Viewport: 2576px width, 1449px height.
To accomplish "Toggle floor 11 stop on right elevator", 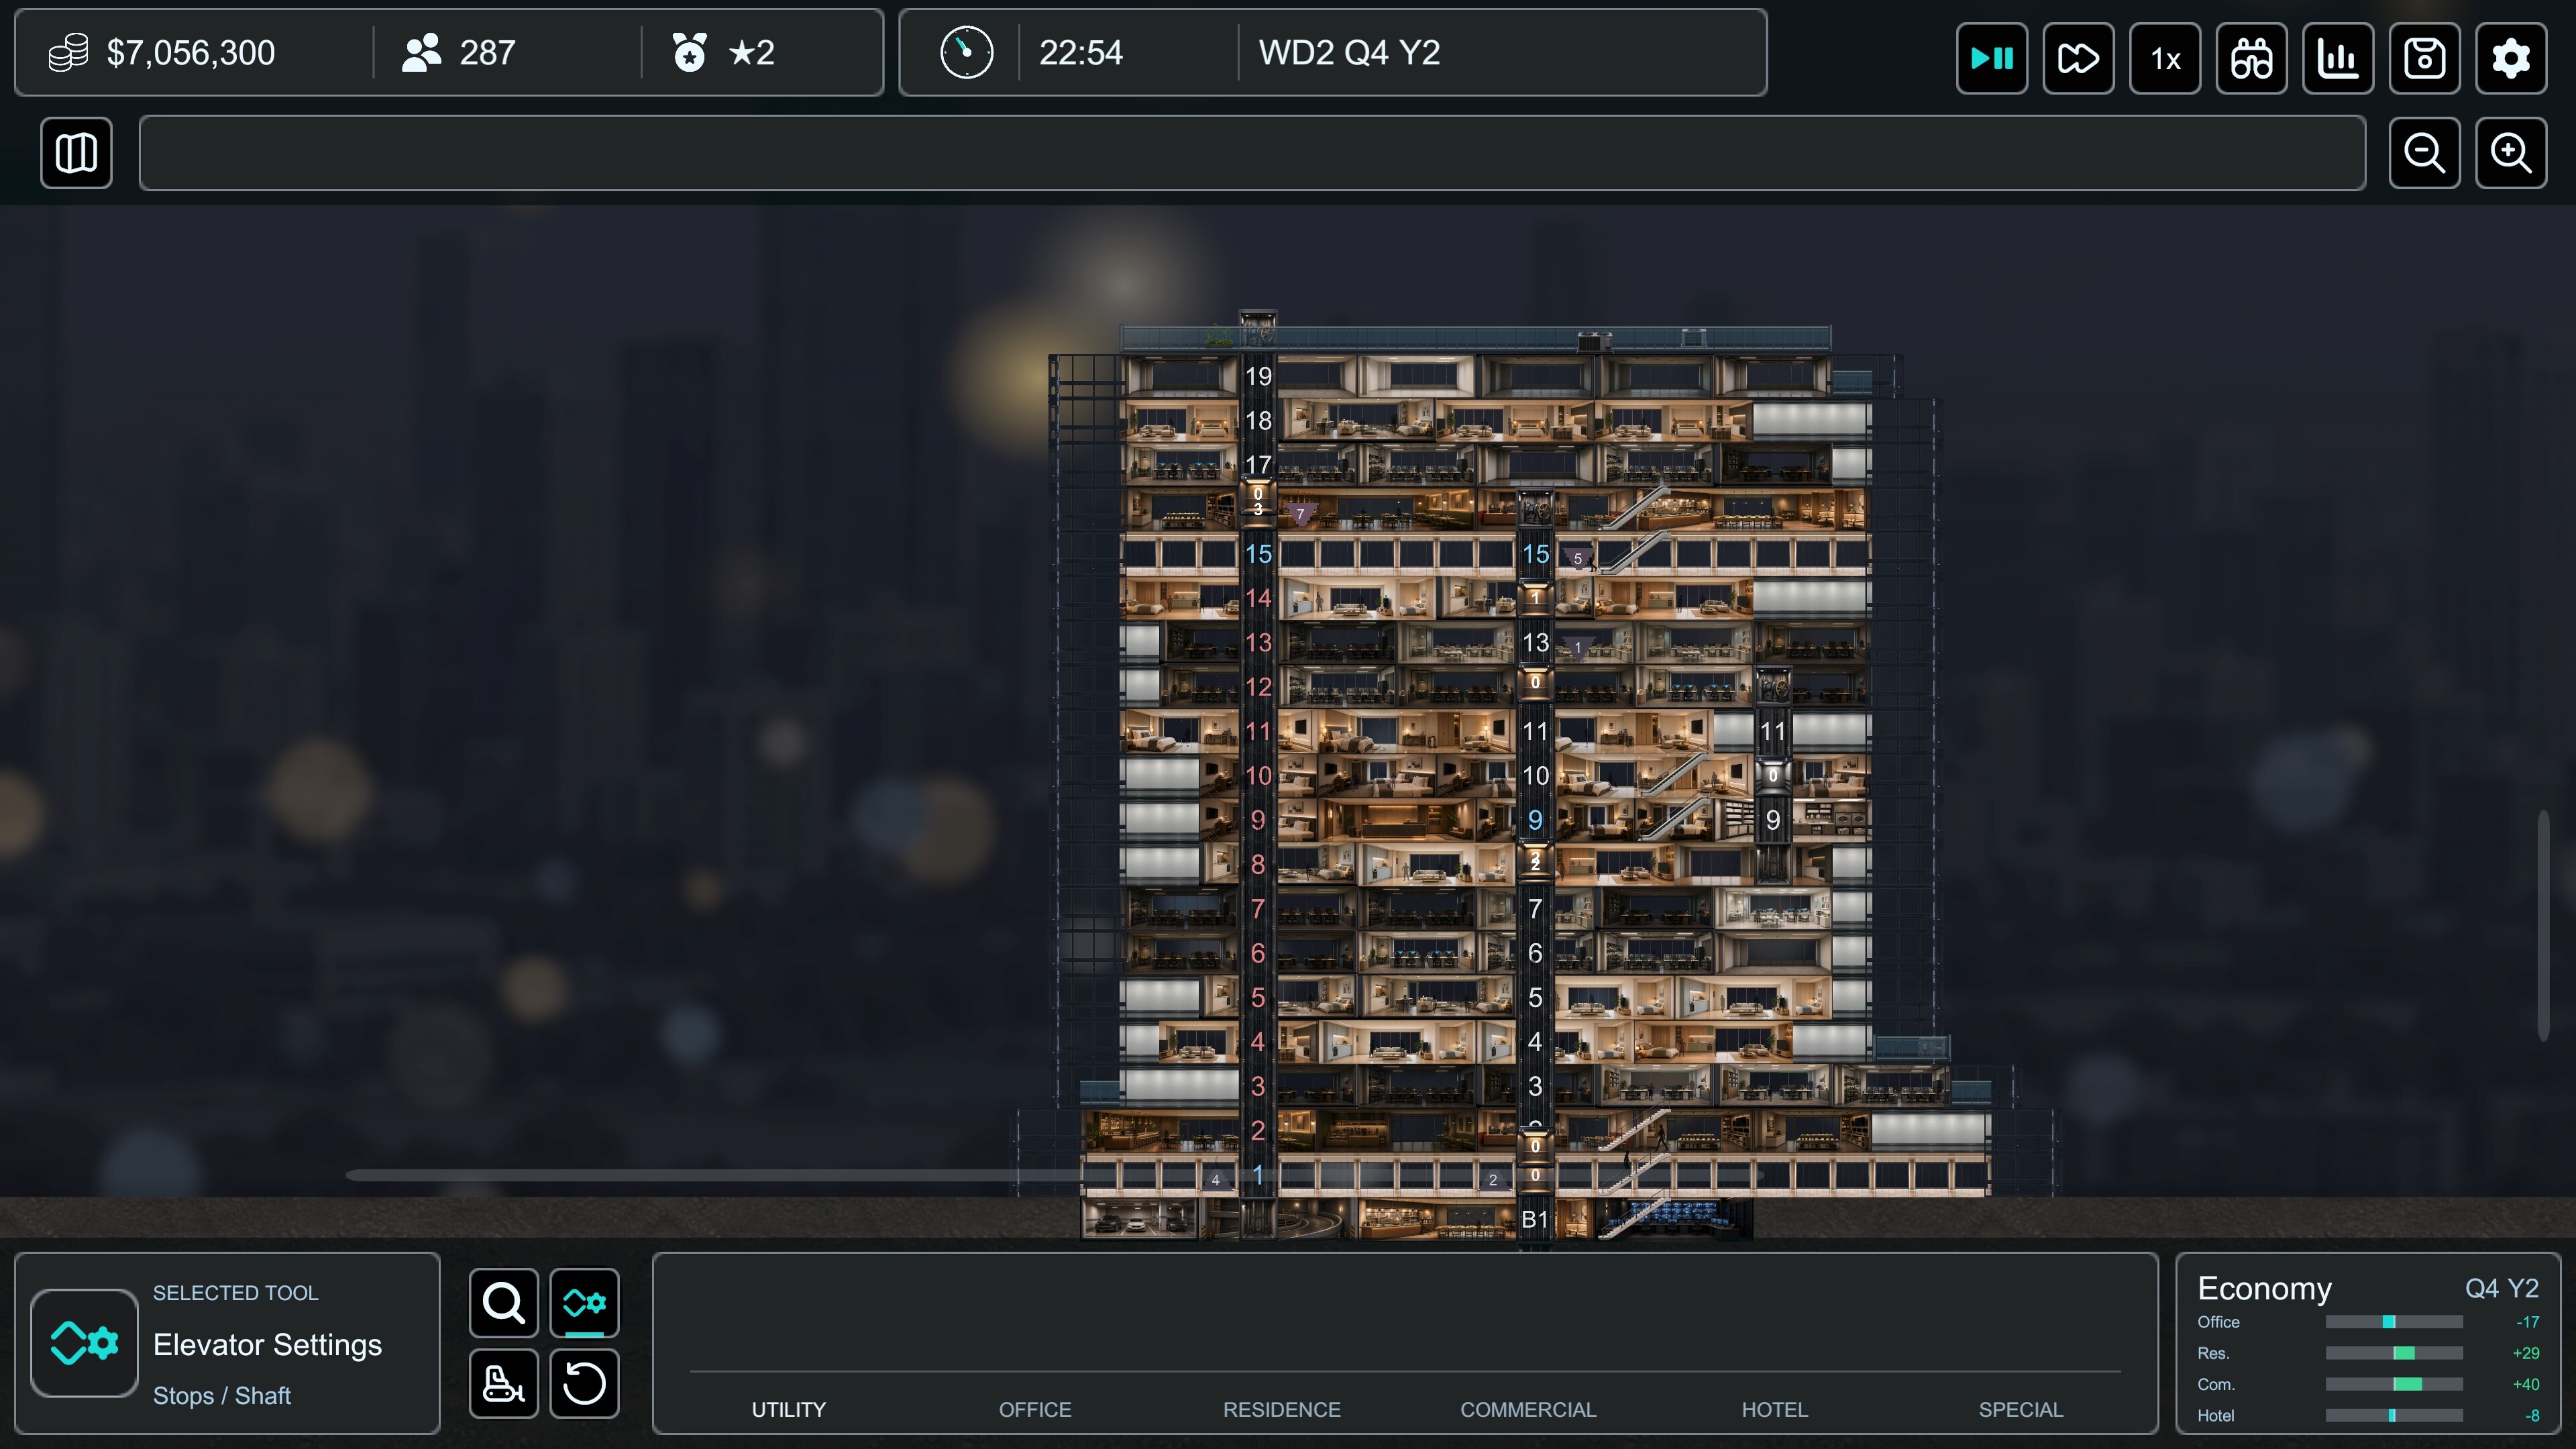I will [1772, 731].
